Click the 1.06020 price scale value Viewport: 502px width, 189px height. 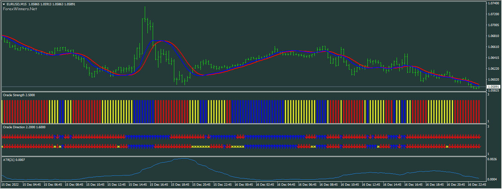tap(493, 80)
